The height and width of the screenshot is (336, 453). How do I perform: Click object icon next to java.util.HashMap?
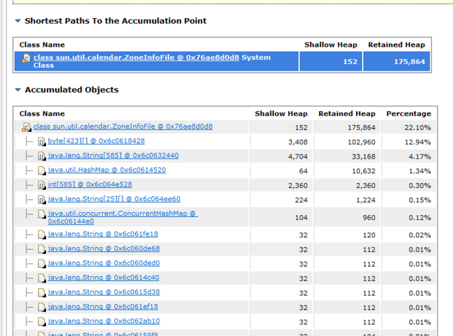coord(42,170)
